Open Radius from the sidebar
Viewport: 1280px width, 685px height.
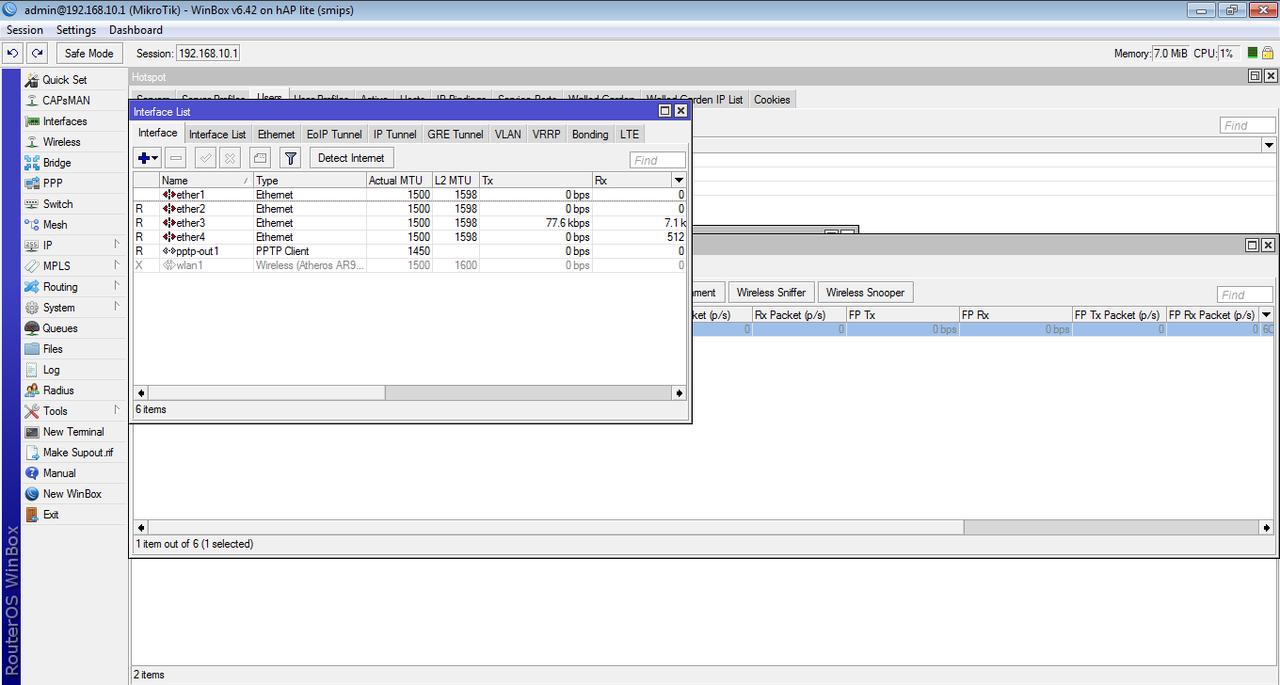pos(58,390)
